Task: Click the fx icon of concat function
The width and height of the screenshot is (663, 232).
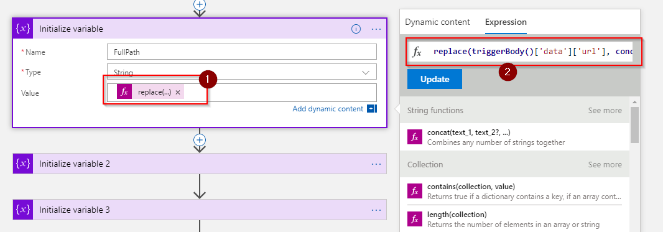Action: click(415, 137)
